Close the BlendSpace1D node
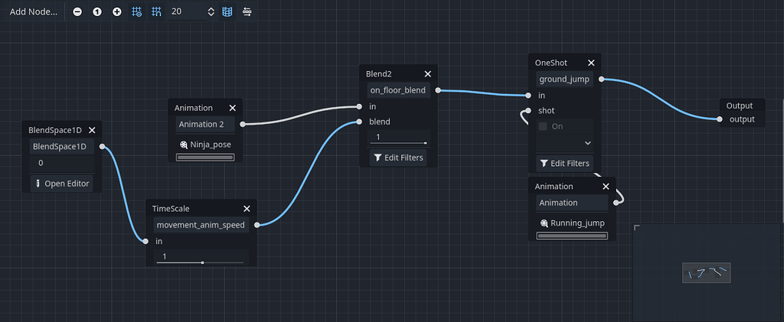Viewport: 784px width, 322px height. (92, 130)
